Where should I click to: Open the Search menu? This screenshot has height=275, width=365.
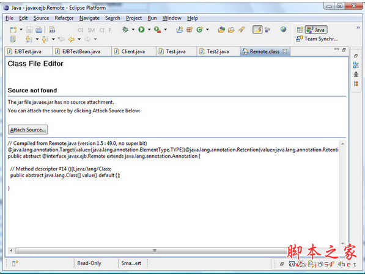(112, 18)
